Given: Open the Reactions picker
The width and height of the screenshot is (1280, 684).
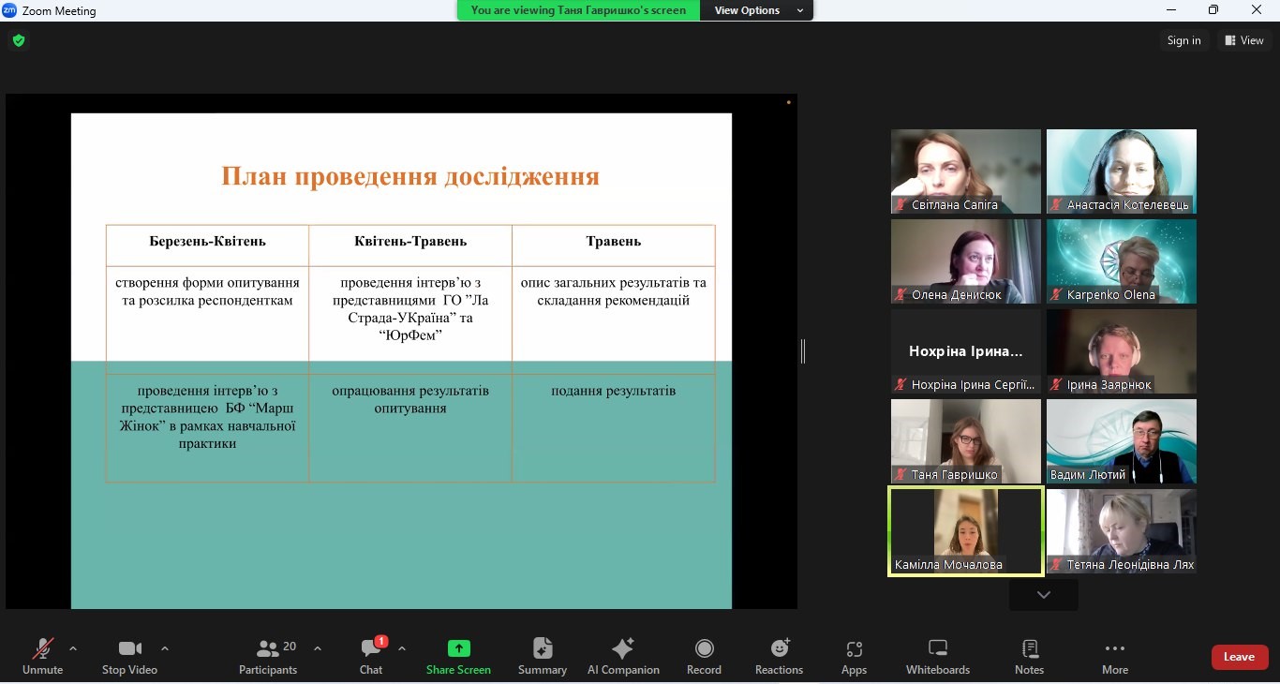Looking at the screenshot, I should [779, 648].
